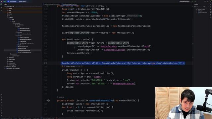The width and height of the screenshot is (212, 119).
Task: Select BlockingAppRunner in project tree
Action: click(23, 47)
